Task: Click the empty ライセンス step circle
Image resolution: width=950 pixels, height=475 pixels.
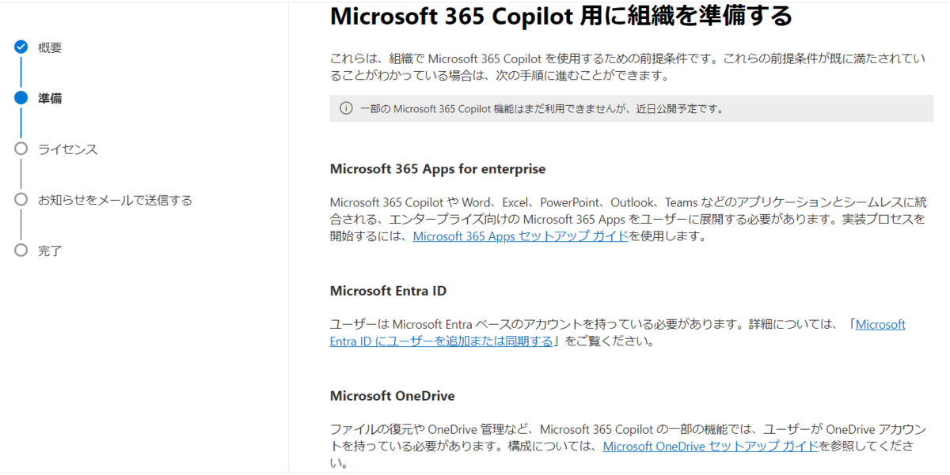Action: coord(21,149)
